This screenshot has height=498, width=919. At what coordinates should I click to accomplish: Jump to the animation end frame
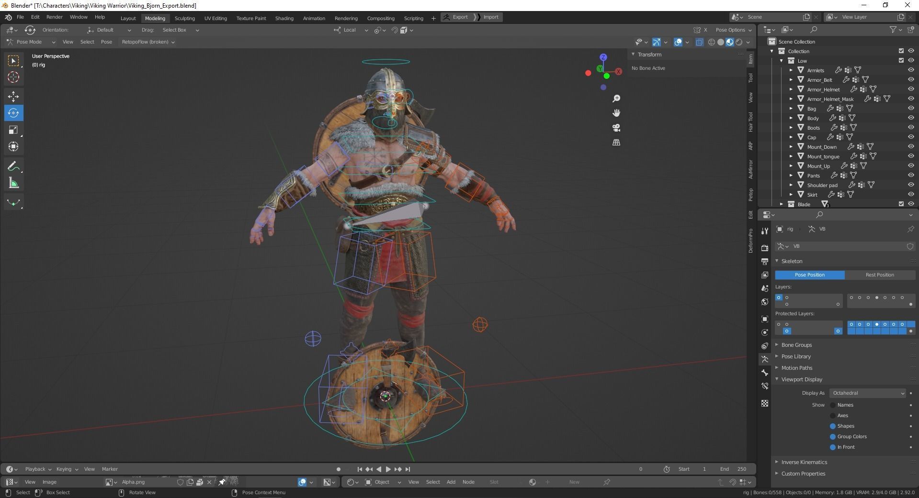pos(408,469)
